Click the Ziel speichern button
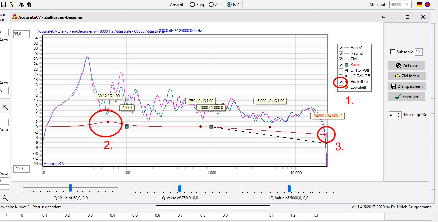This screenshot has width=438, height=222. pos(406,86)
